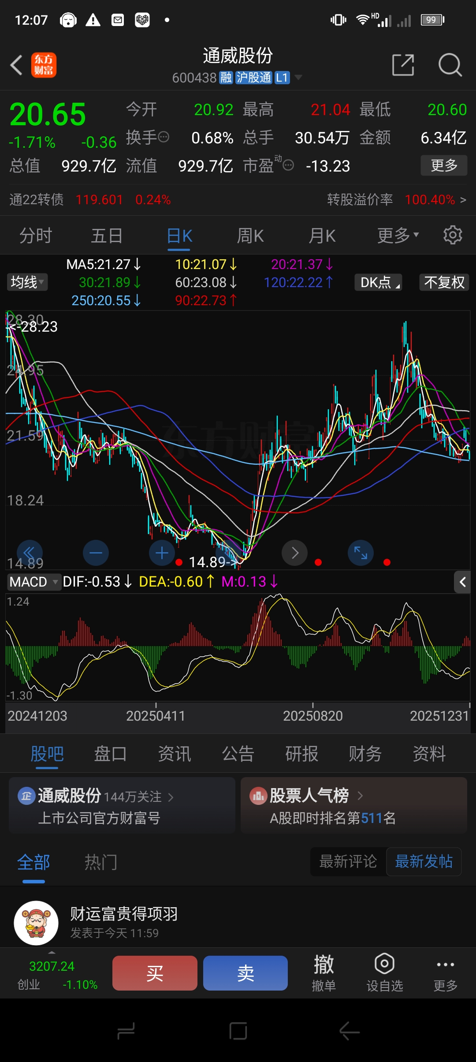Open the MACD indicator dropdown
The width and height of the screenshot is (476, 1062).
pos(34,582)
